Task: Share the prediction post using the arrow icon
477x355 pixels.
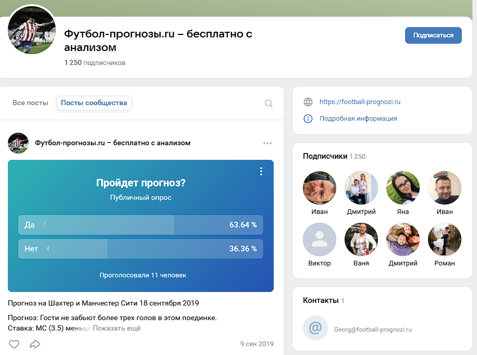Action: click(x=35, y=344)
